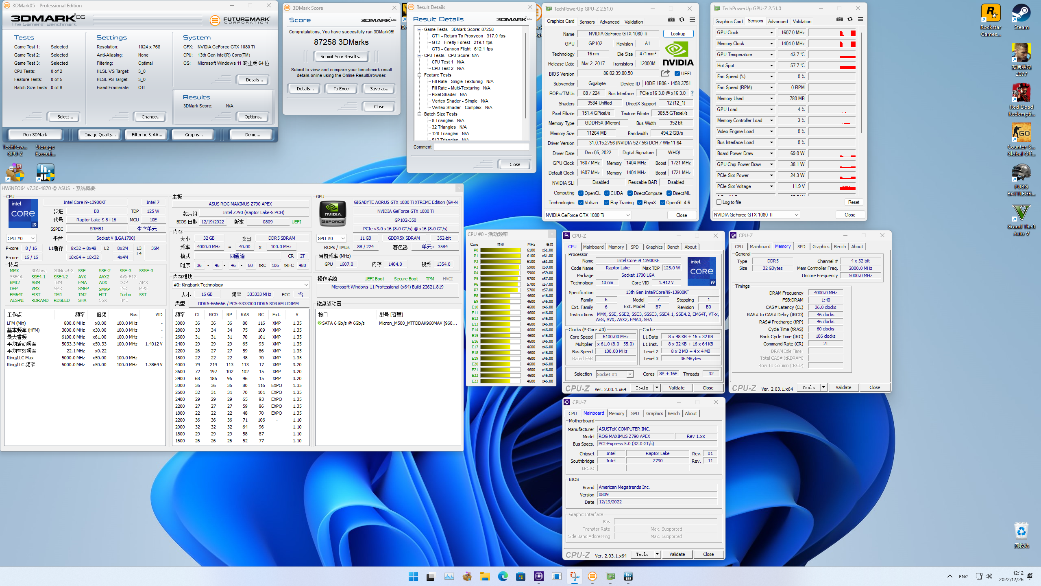Click the GPU Clock sensor graph
The width and height of the screenshot is (1041, 586).
[x=832, y=33]
